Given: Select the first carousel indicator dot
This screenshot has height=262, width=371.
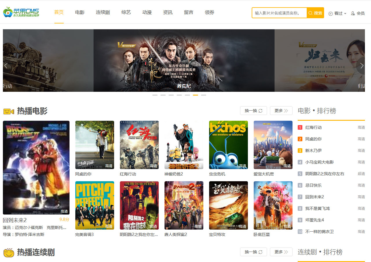Looking at the screenshot, I should click(155, 95).
